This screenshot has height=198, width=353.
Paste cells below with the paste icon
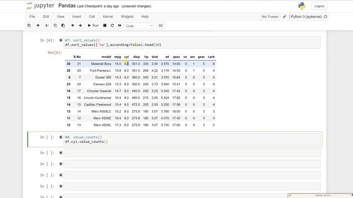(63, 26)
